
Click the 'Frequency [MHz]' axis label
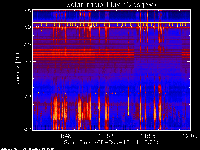click(x=18, y=70)
